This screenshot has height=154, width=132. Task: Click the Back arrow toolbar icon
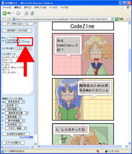coord(5,13)
